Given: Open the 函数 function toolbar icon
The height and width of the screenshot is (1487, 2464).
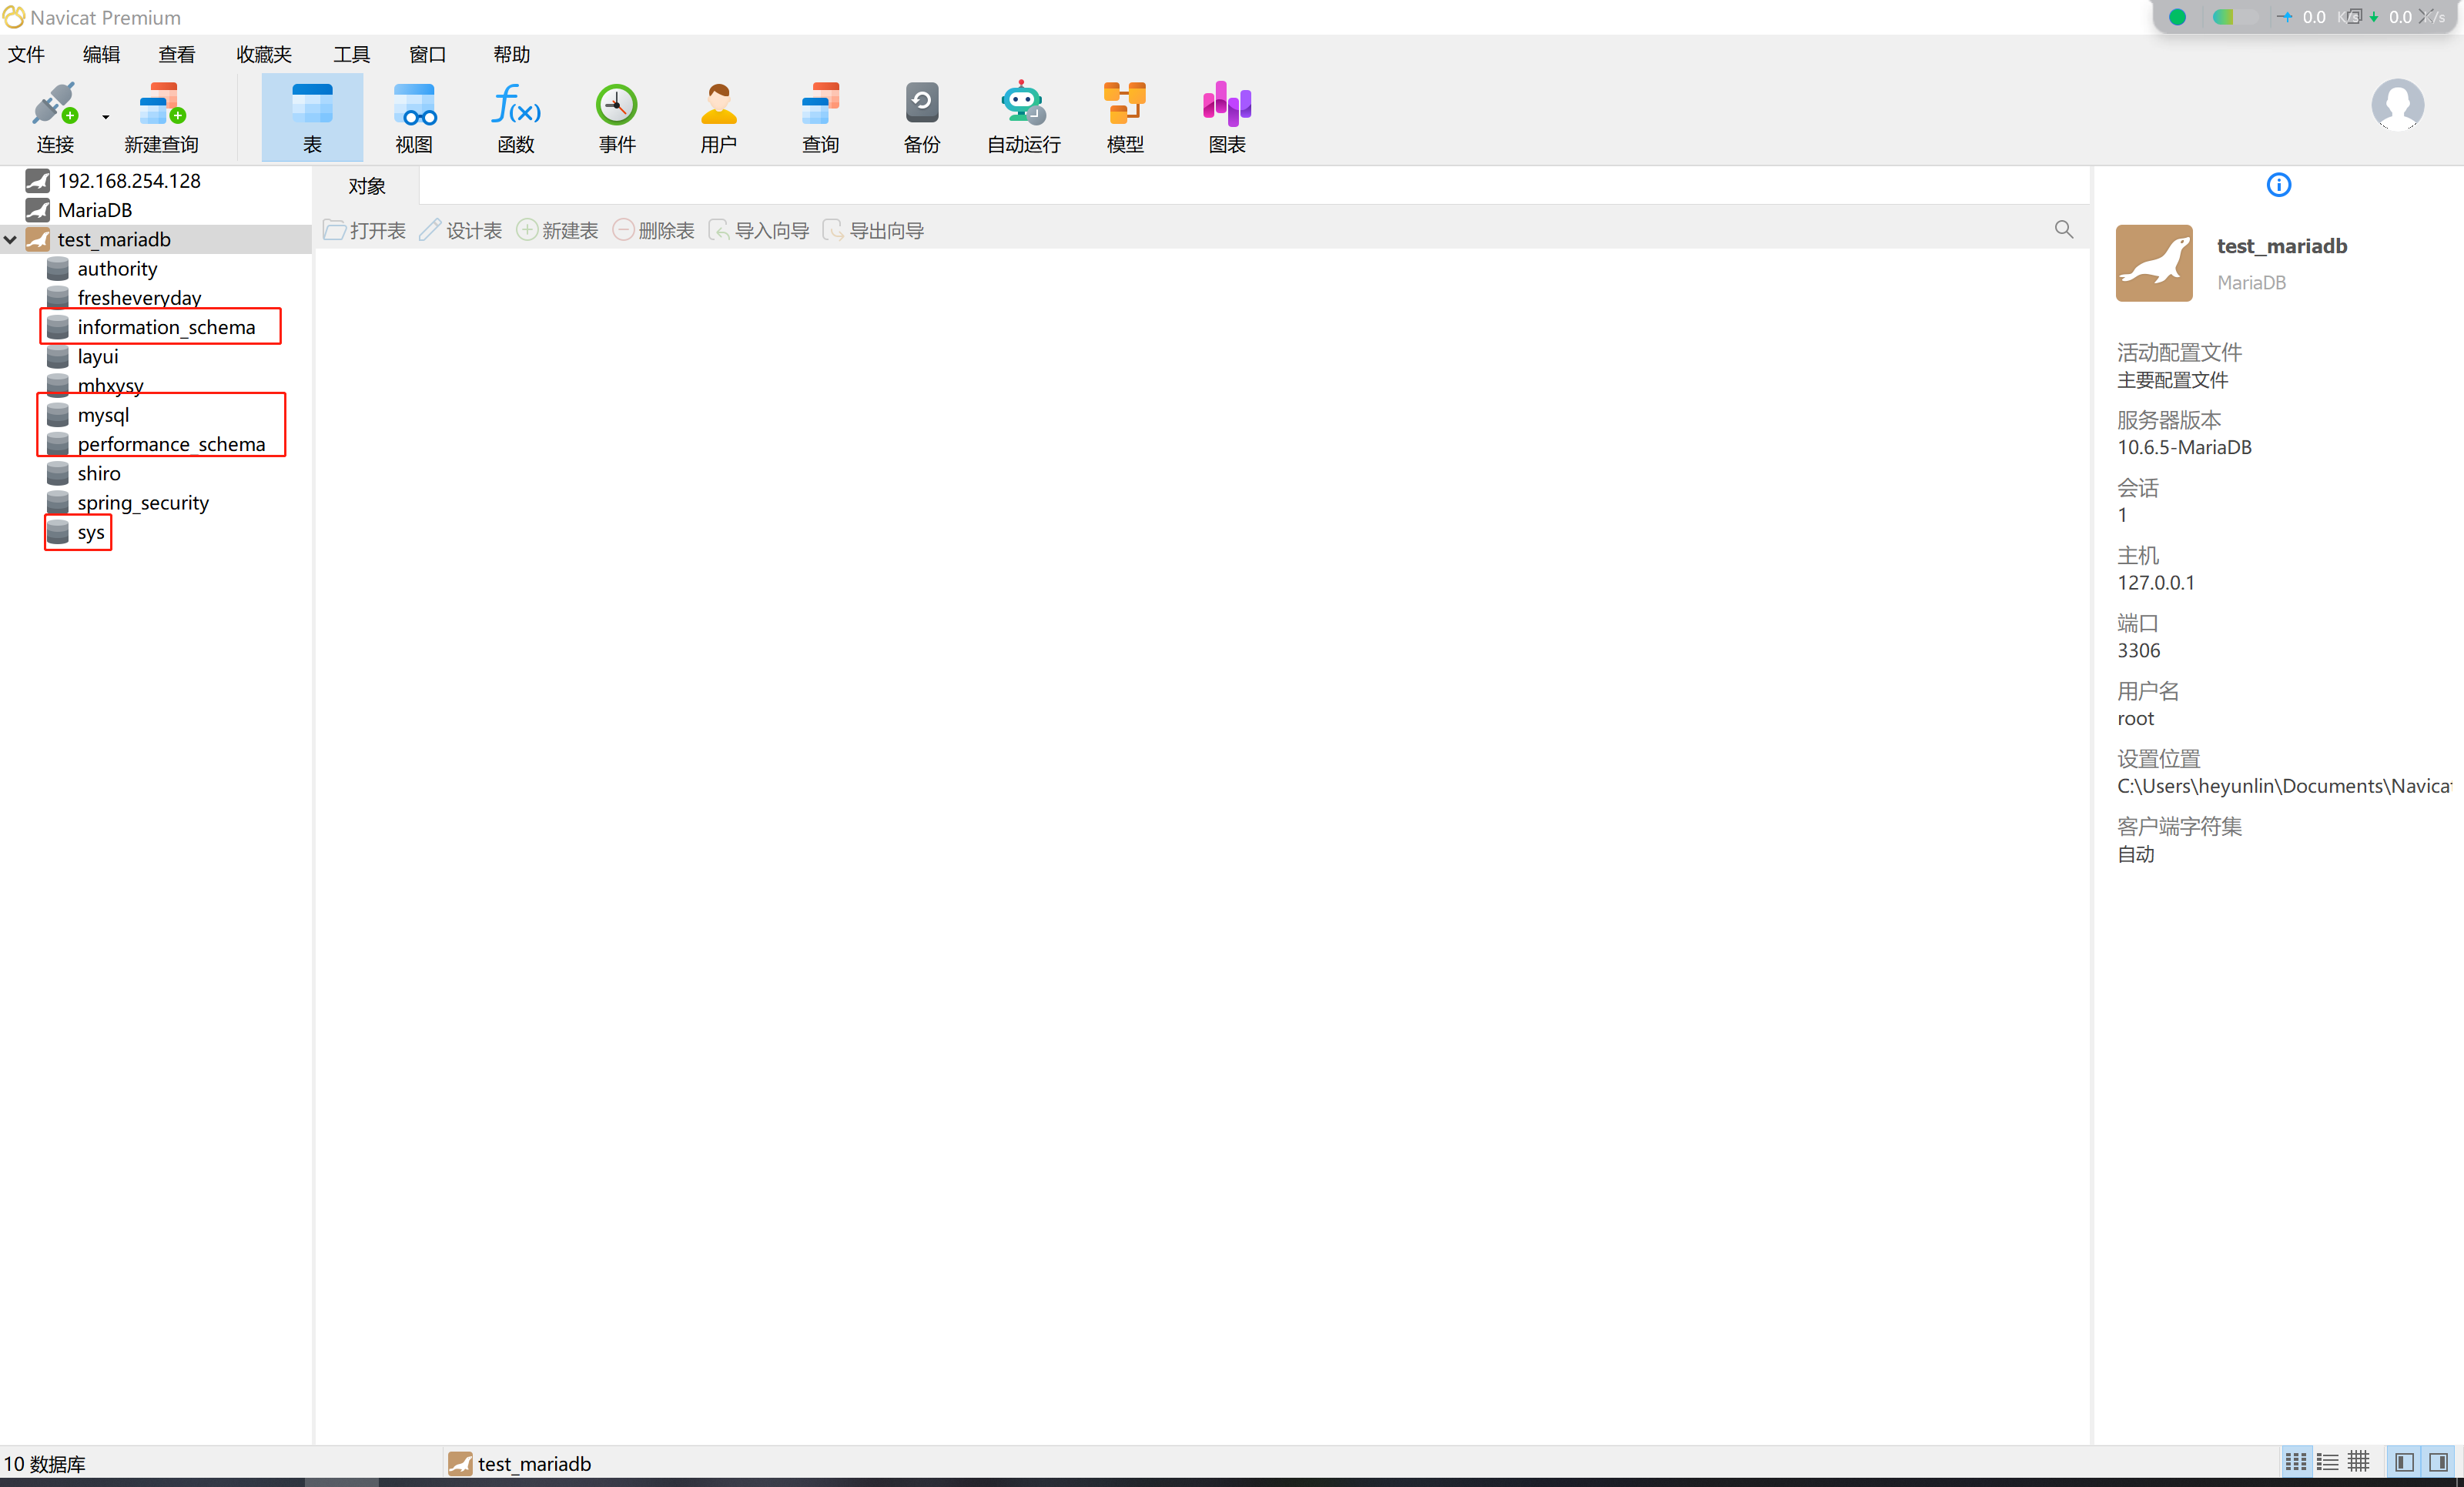Looking at the screenshot, I should (x=516, y=117).
